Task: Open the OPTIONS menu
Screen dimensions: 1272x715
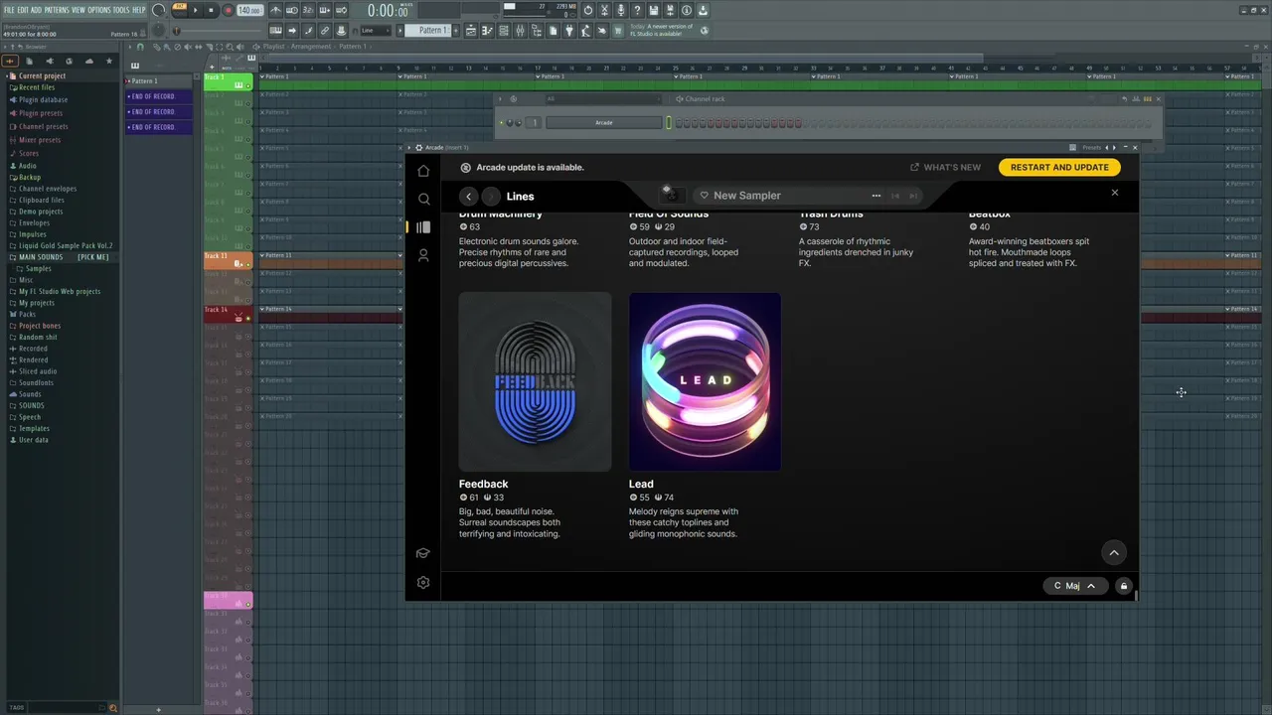Action: 99,10
